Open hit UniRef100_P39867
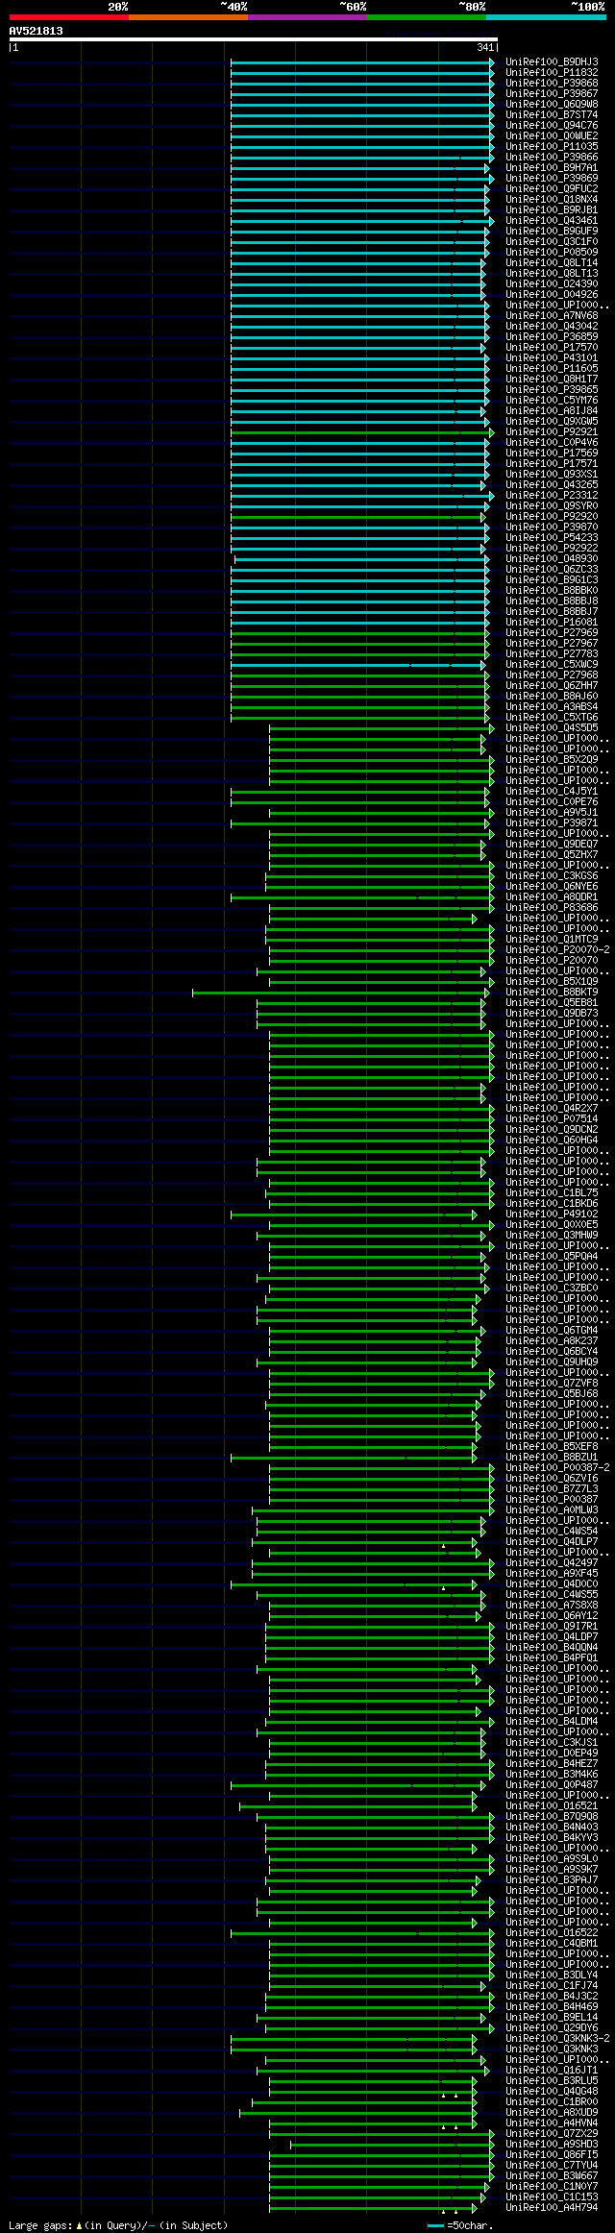Screen dimensions: 615x2233 click(x=552, y=93)
